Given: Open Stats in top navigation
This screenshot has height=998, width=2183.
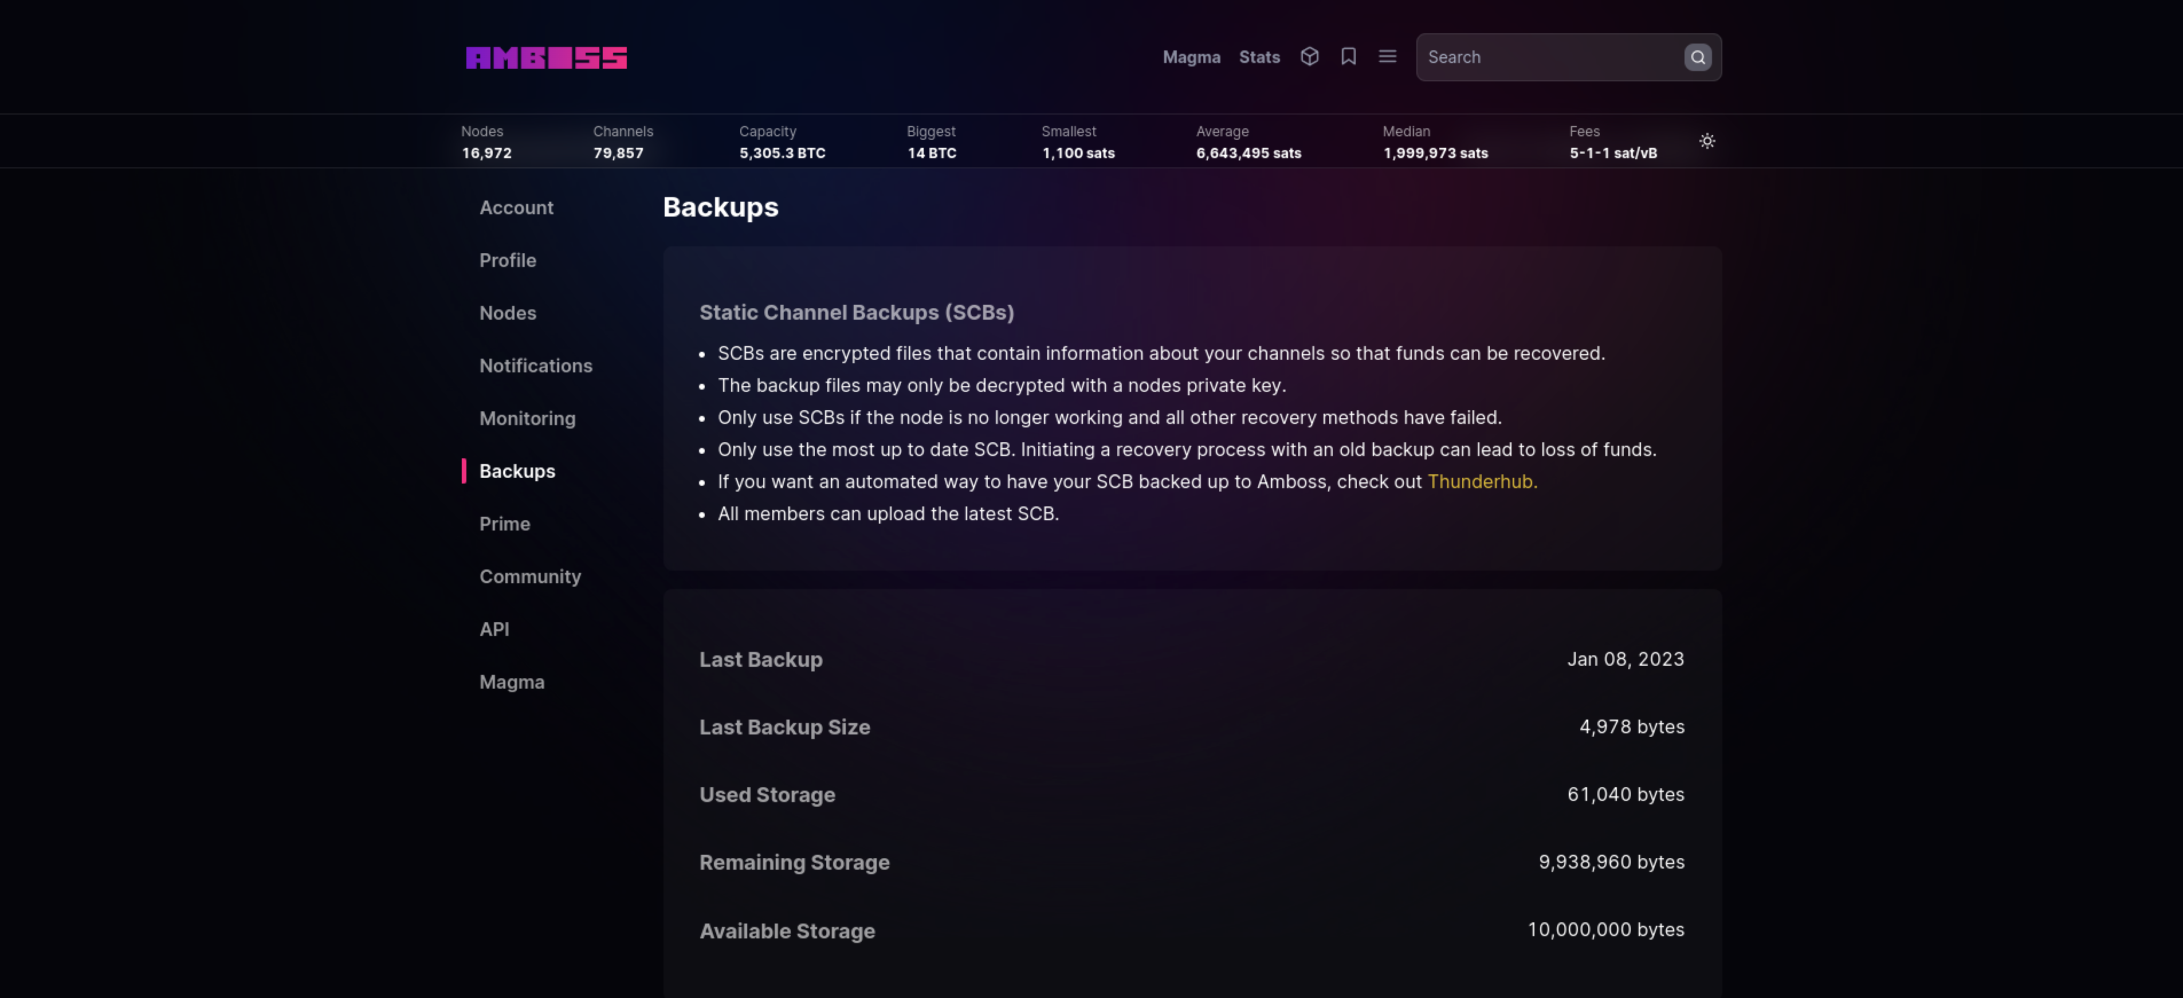Looking at the screenshot, I should [1259, 58].
